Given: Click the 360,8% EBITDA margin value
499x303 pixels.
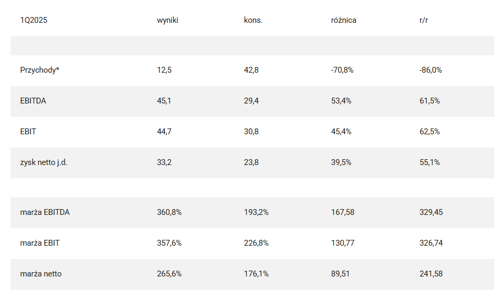Looking at the screenshot, I should click(169, 212).
